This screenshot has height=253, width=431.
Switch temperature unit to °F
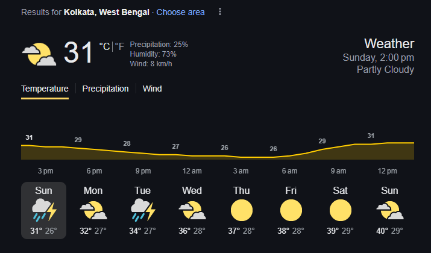point(120,46)
